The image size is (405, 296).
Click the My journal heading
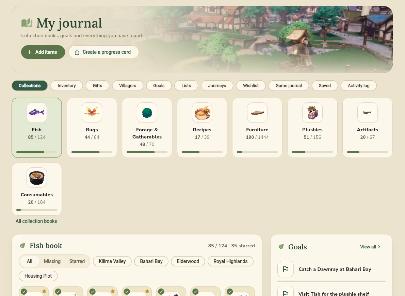pos(69,23)
